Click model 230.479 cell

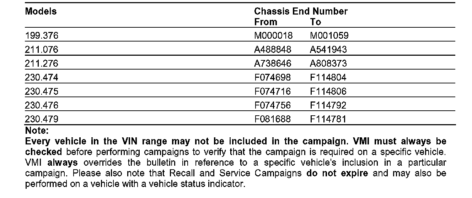point(42,119)
